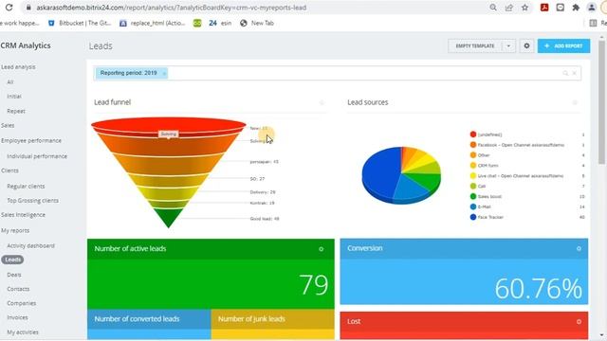Open Lead analysis in the sidebar
This screenshot has height=341, width=607.
pos(18,67)
